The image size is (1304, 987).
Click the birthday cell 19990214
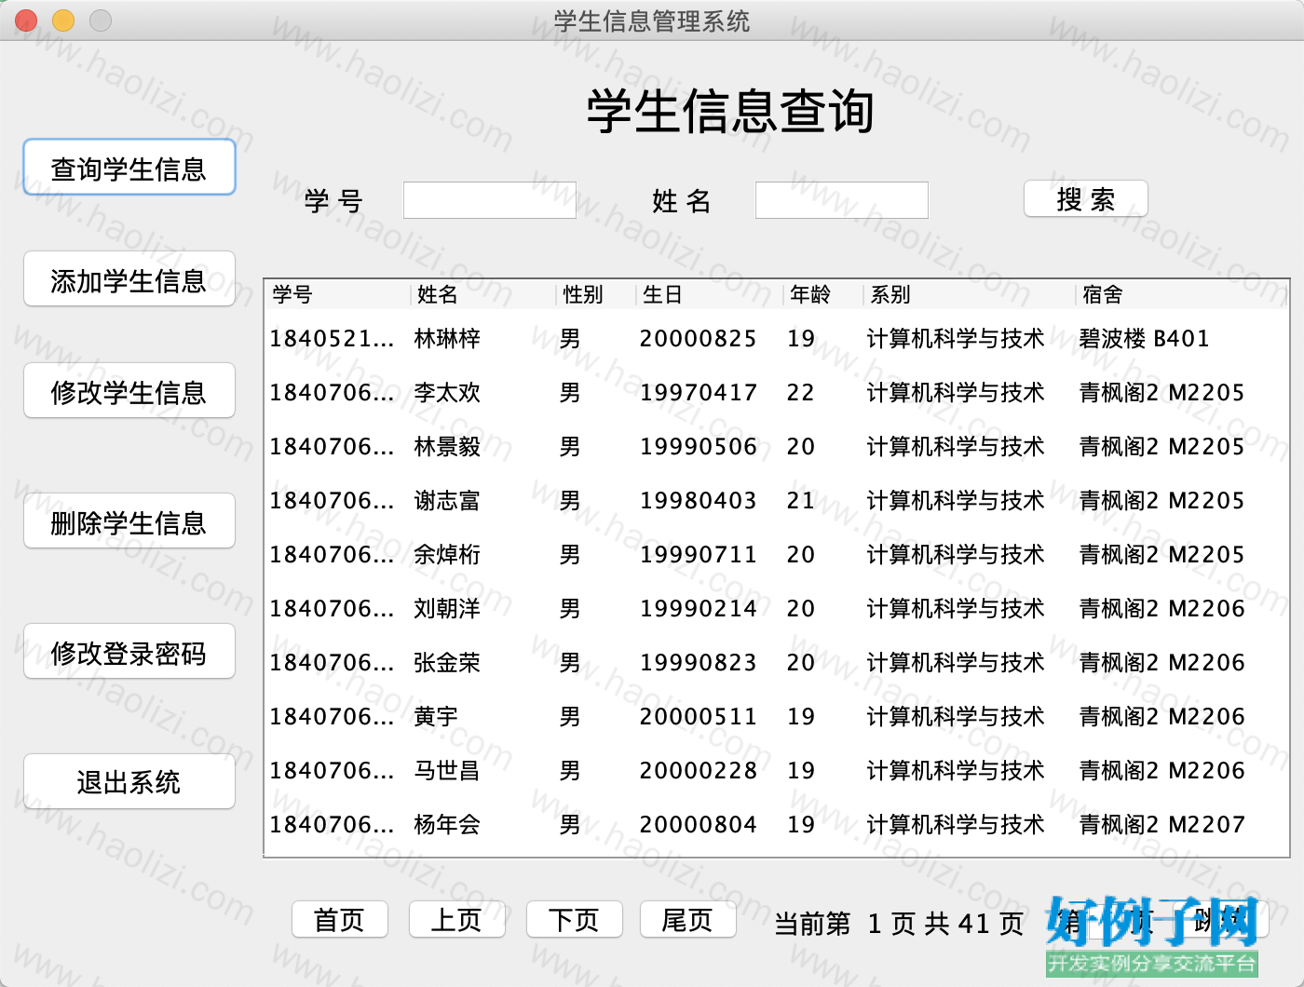pyautogui.click(x=698, y=609)
